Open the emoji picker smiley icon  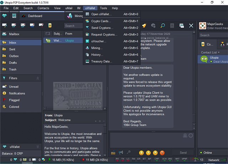(191, 136)
